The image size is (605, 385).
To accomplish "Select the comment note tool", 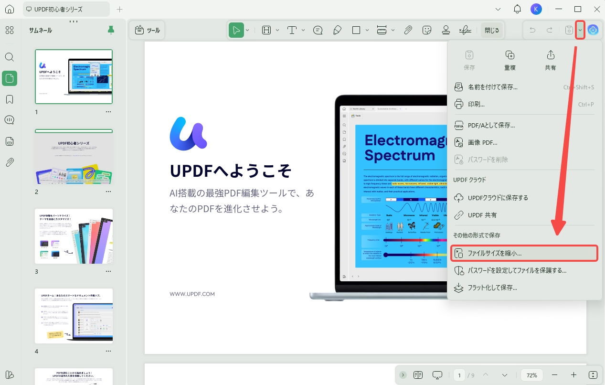I will (x=318, y=30).
